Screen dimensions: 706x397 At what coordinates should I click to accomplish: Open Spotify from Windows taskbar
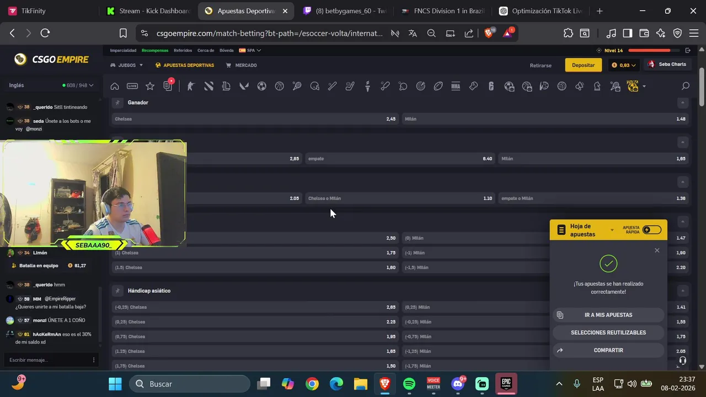coord(409,384)
